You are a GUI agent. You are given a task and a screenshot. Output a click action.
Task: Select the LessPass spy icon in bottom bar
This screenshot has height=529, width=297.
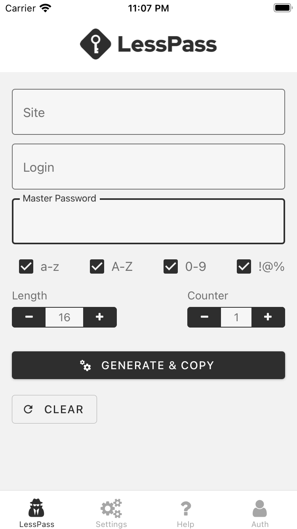pyautogui.click(x=36, y=508)
